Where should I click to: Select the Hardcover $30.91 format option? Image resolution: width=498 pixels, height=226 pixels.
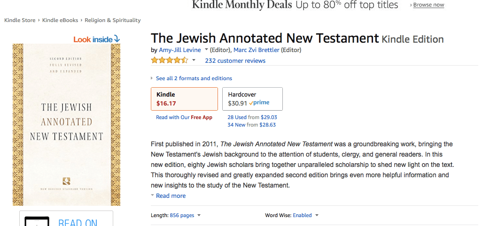point(252,99)
